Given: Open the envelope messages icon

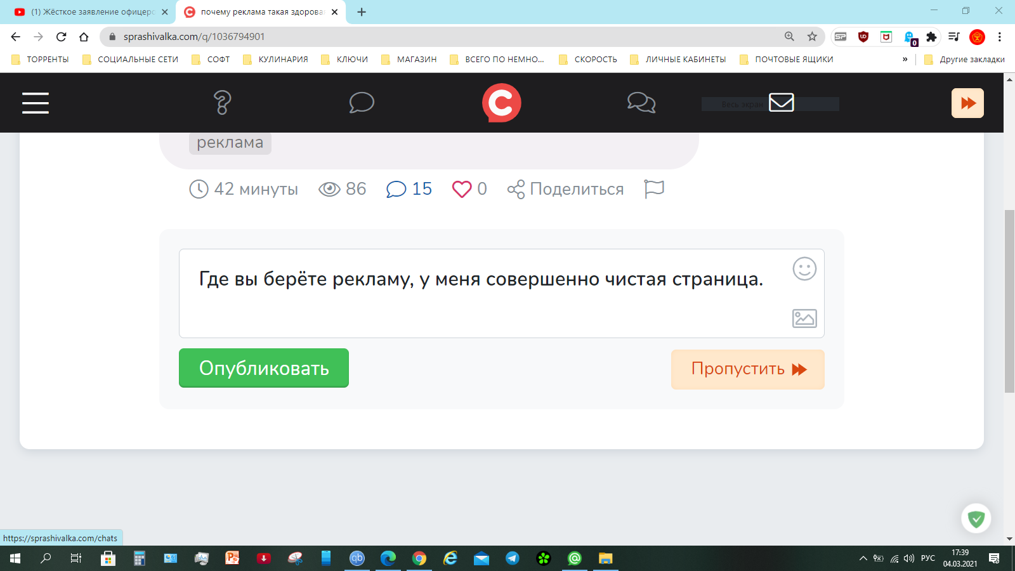Looking at the screenshot, I should [x=781, y=102].
